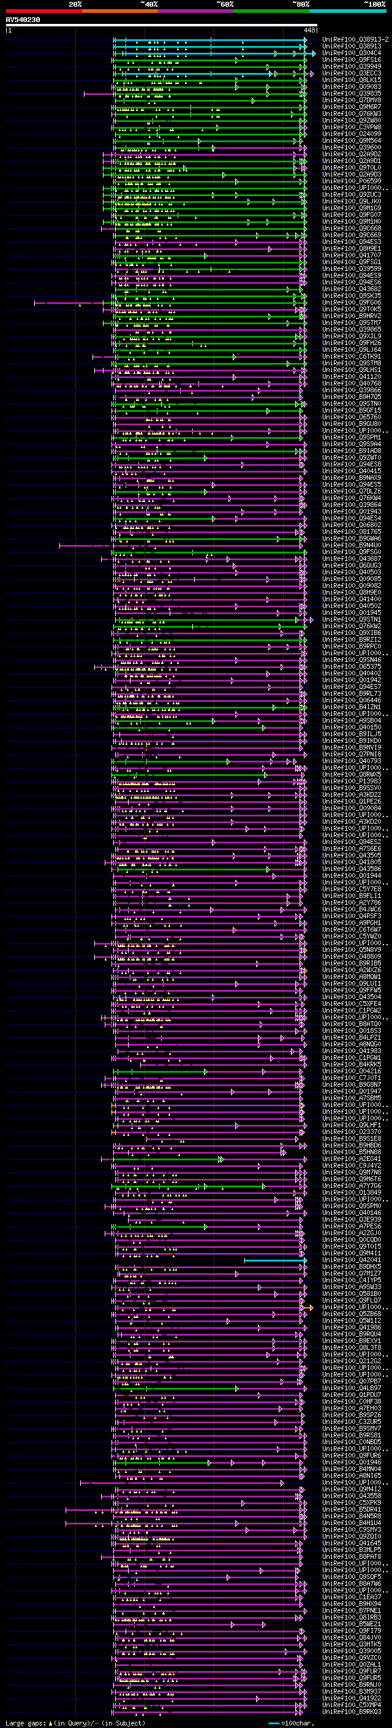This screenshot has width=392, height=1728.
Task: Select the UniRef100_C6TK91 label
Action: click(x=351, y=356)
